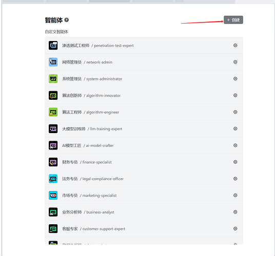This screenshot has width=275, height=256.
Task: Click the llm-training-expert agent avatar
Action: pos(53,129)
